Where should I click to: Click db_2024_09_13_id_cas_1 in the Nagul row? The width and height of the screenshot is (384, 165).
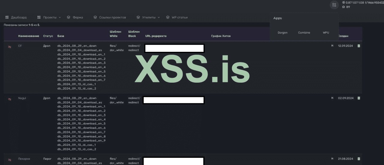(76, 145)
